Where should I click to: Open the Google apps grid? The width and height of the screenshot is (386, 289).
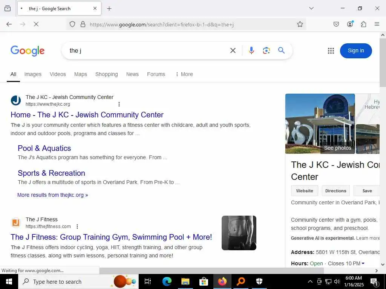331,51
